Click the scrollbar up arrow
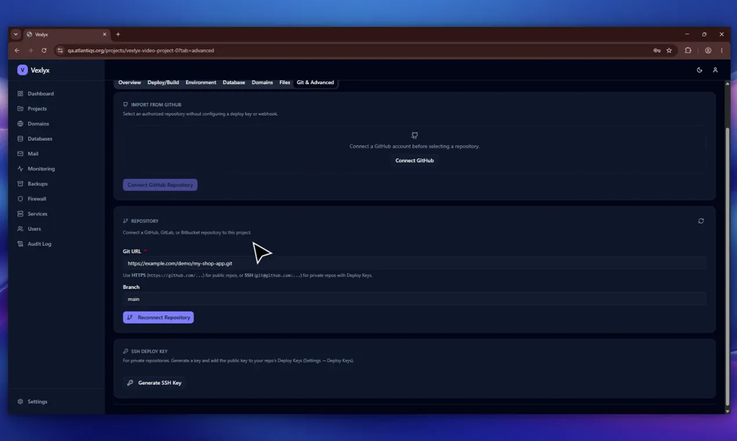737x441 pixels. 727,84
